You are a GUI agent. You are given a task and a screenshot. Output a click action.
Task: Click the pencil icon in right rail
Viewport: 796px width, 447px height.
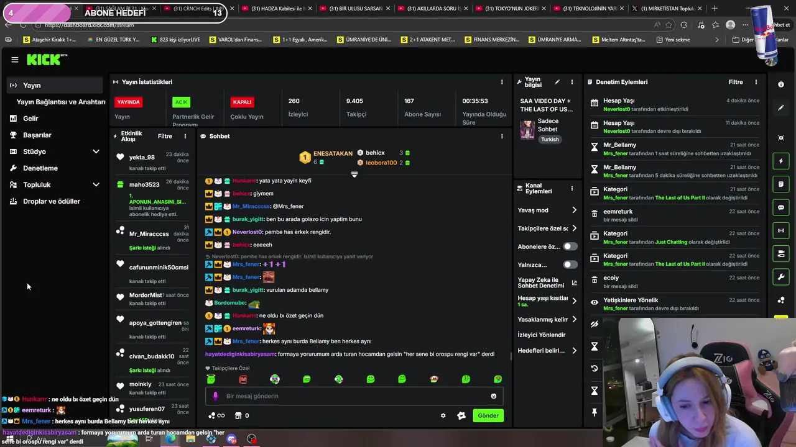tap(781, 108)
